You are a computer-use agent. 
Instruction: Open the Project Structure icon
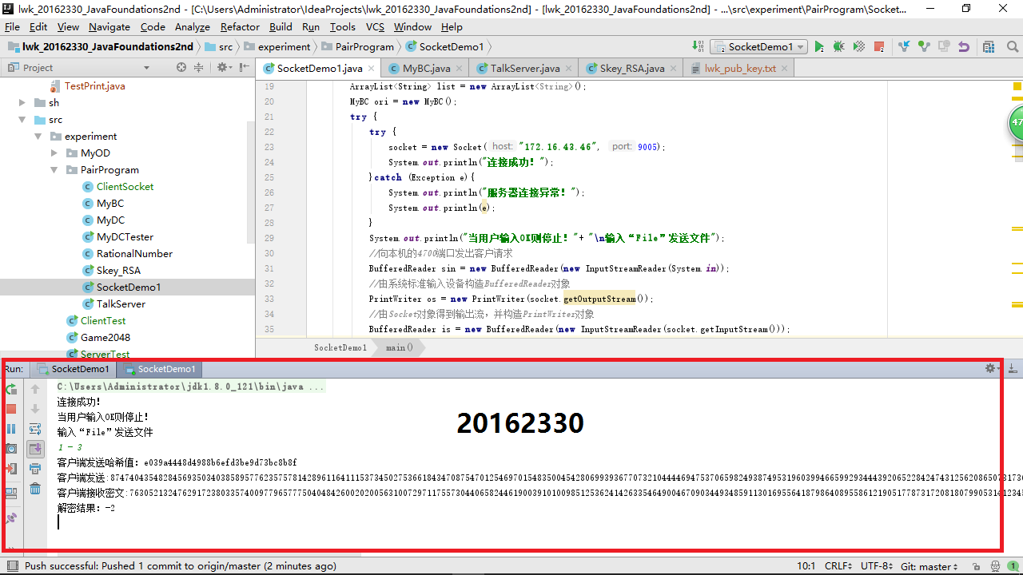pyautogui.click(x=989, y=47)
